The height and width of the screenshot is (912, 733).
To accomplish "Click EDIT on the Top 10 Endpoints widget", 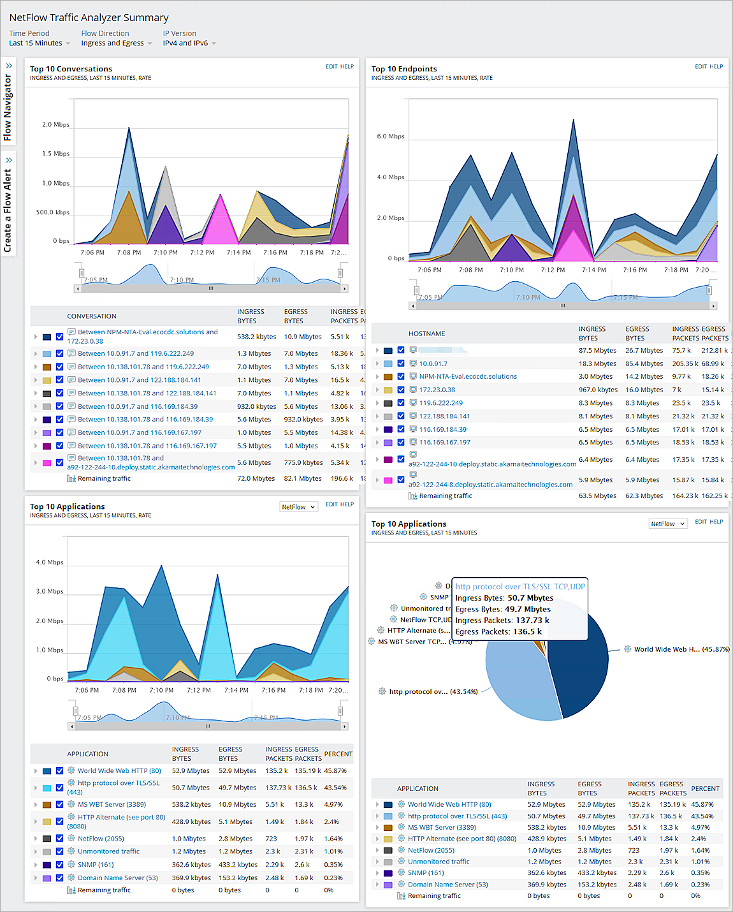I will coord(700,66).
